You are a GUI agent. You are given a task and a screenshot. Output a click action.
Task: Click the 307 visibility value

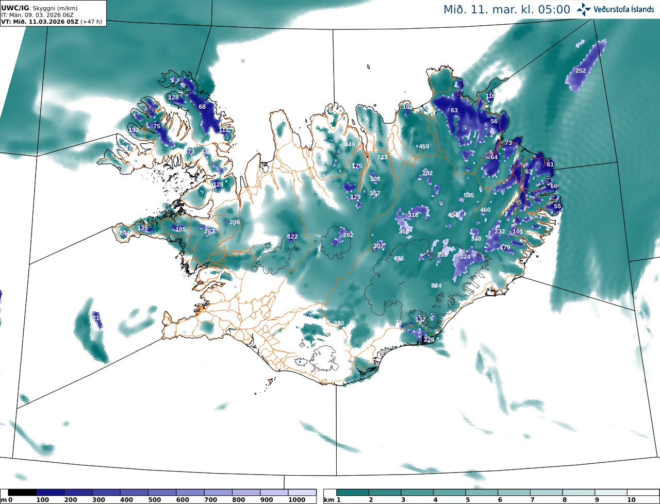point(378,246)
